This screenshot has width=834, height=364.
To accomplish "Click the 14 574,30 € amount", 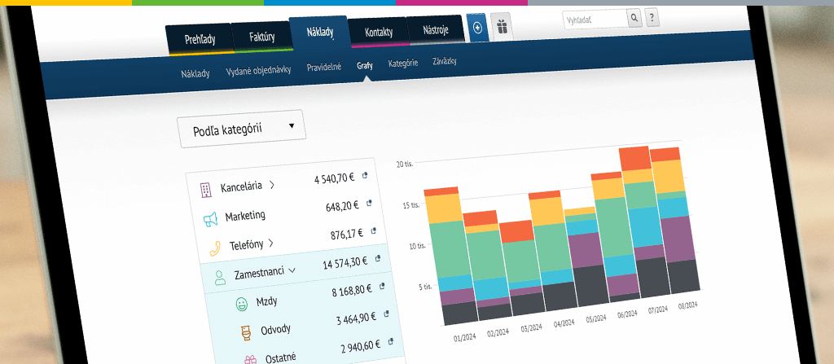I will pyautogui.click(x=345, y=262).
